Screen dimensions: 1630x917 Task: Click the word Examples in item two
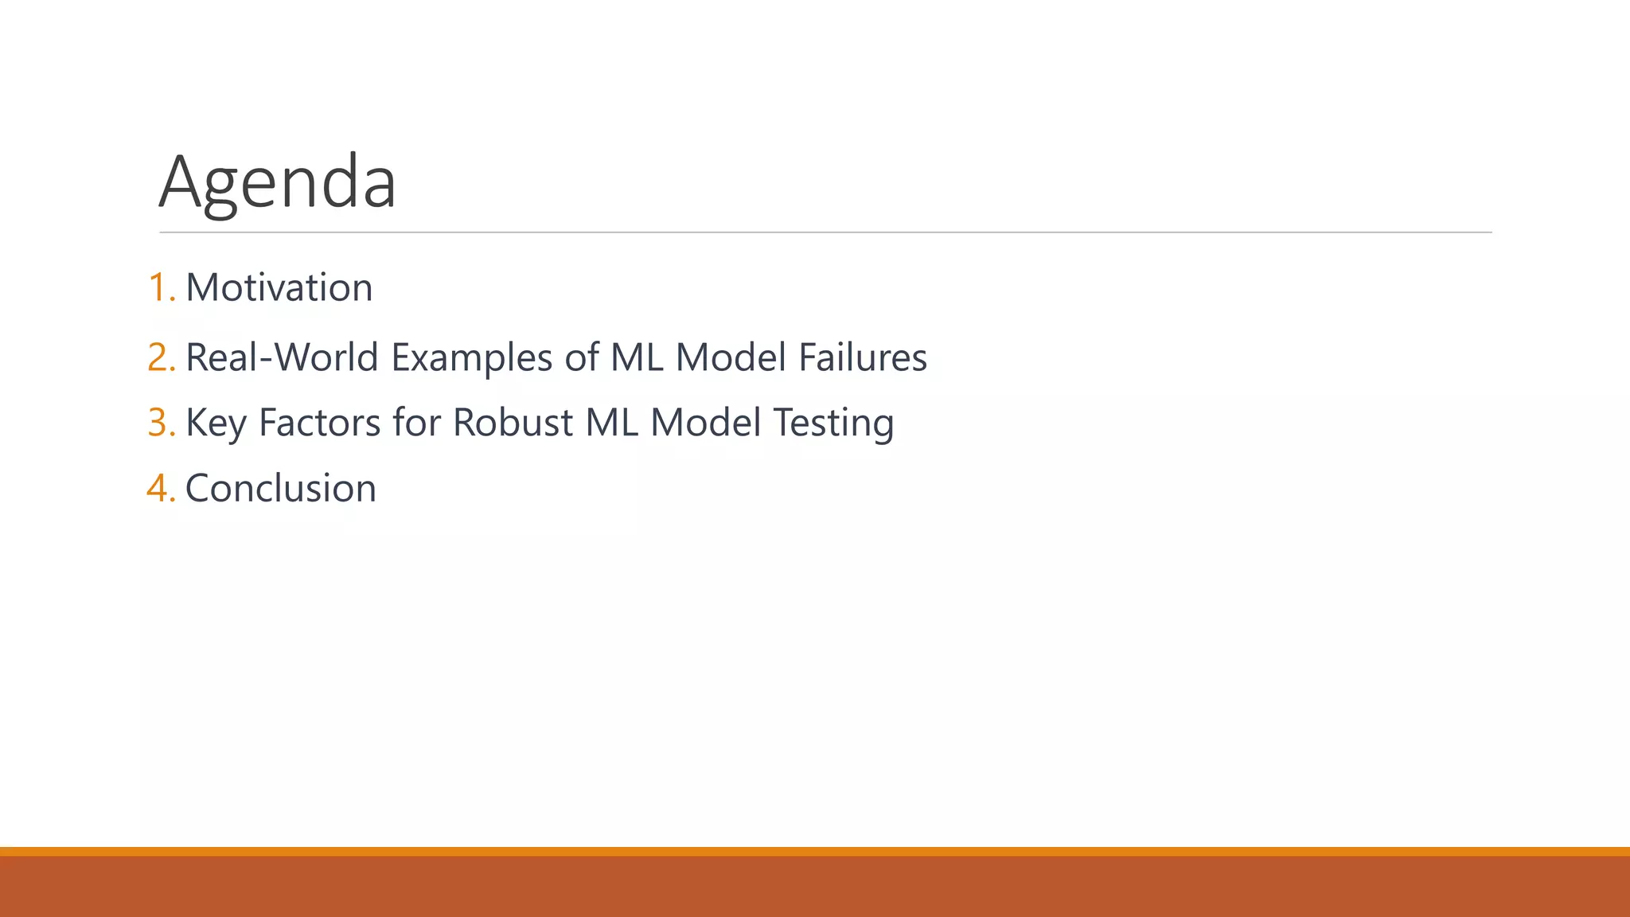click(472, 360)
